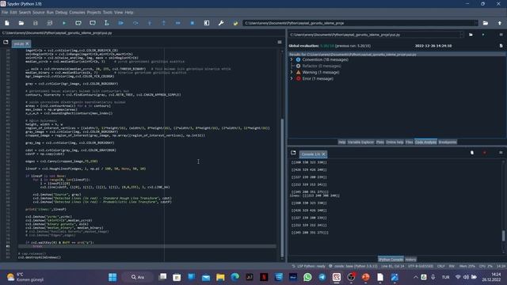This screenshot has width=507, height=285.
Task: Run selection or current line
Action: click(x=107, y=23)
